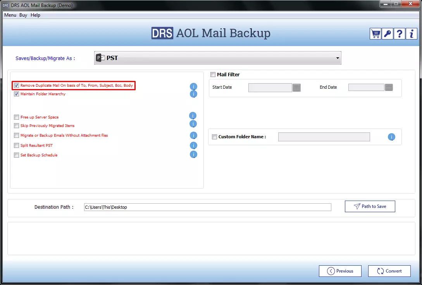Image resolution: width=422 pixels, height=285 pixels.
Task: Open the key activation icon
Action: 387,34
